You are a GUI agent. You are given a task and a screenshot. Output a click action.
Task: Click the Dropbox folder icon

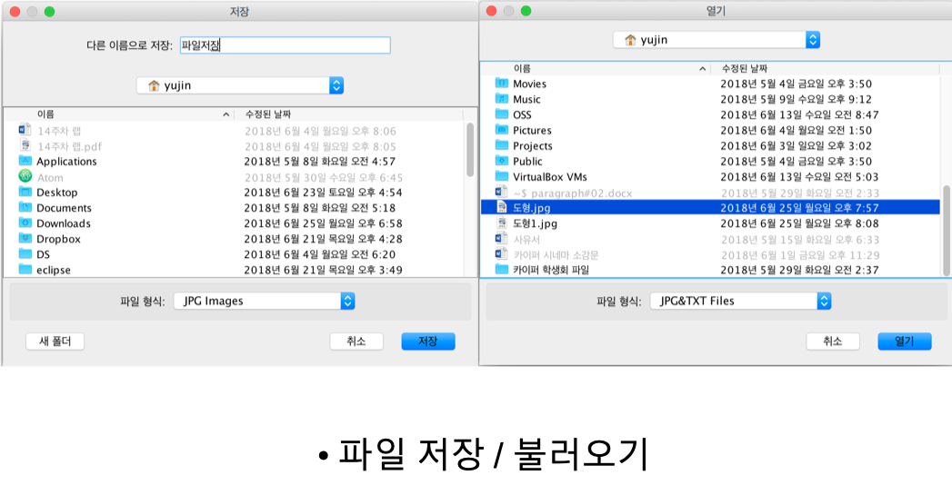pyautogui.click(x=25, y=239)
